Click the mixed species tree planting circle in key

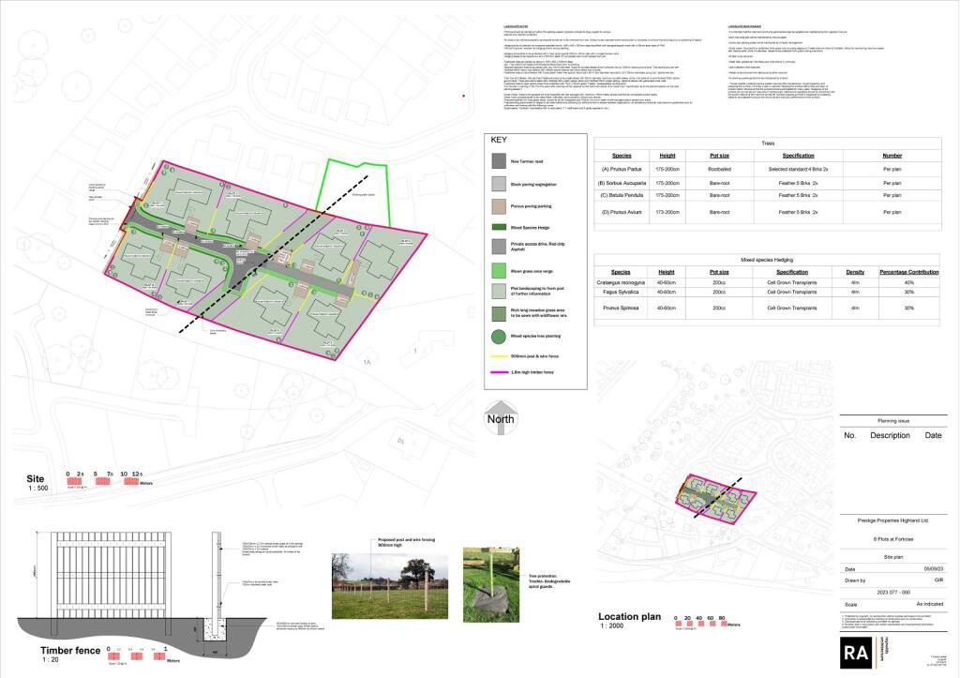coord(500,334)
